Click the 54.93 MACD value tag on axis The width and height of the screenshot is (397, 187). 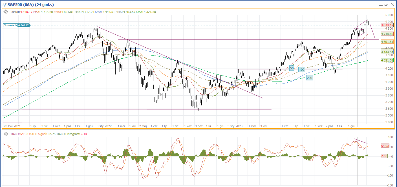pos(385,146)
